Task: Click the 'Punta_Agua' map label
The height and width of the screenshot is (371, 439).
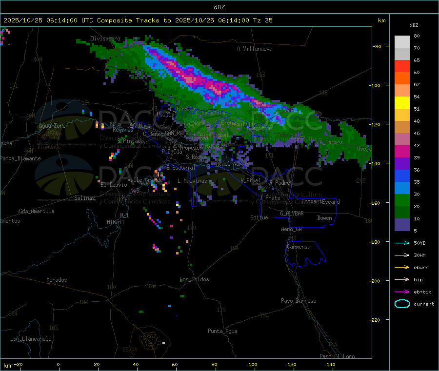Action: tap(222, 331)
